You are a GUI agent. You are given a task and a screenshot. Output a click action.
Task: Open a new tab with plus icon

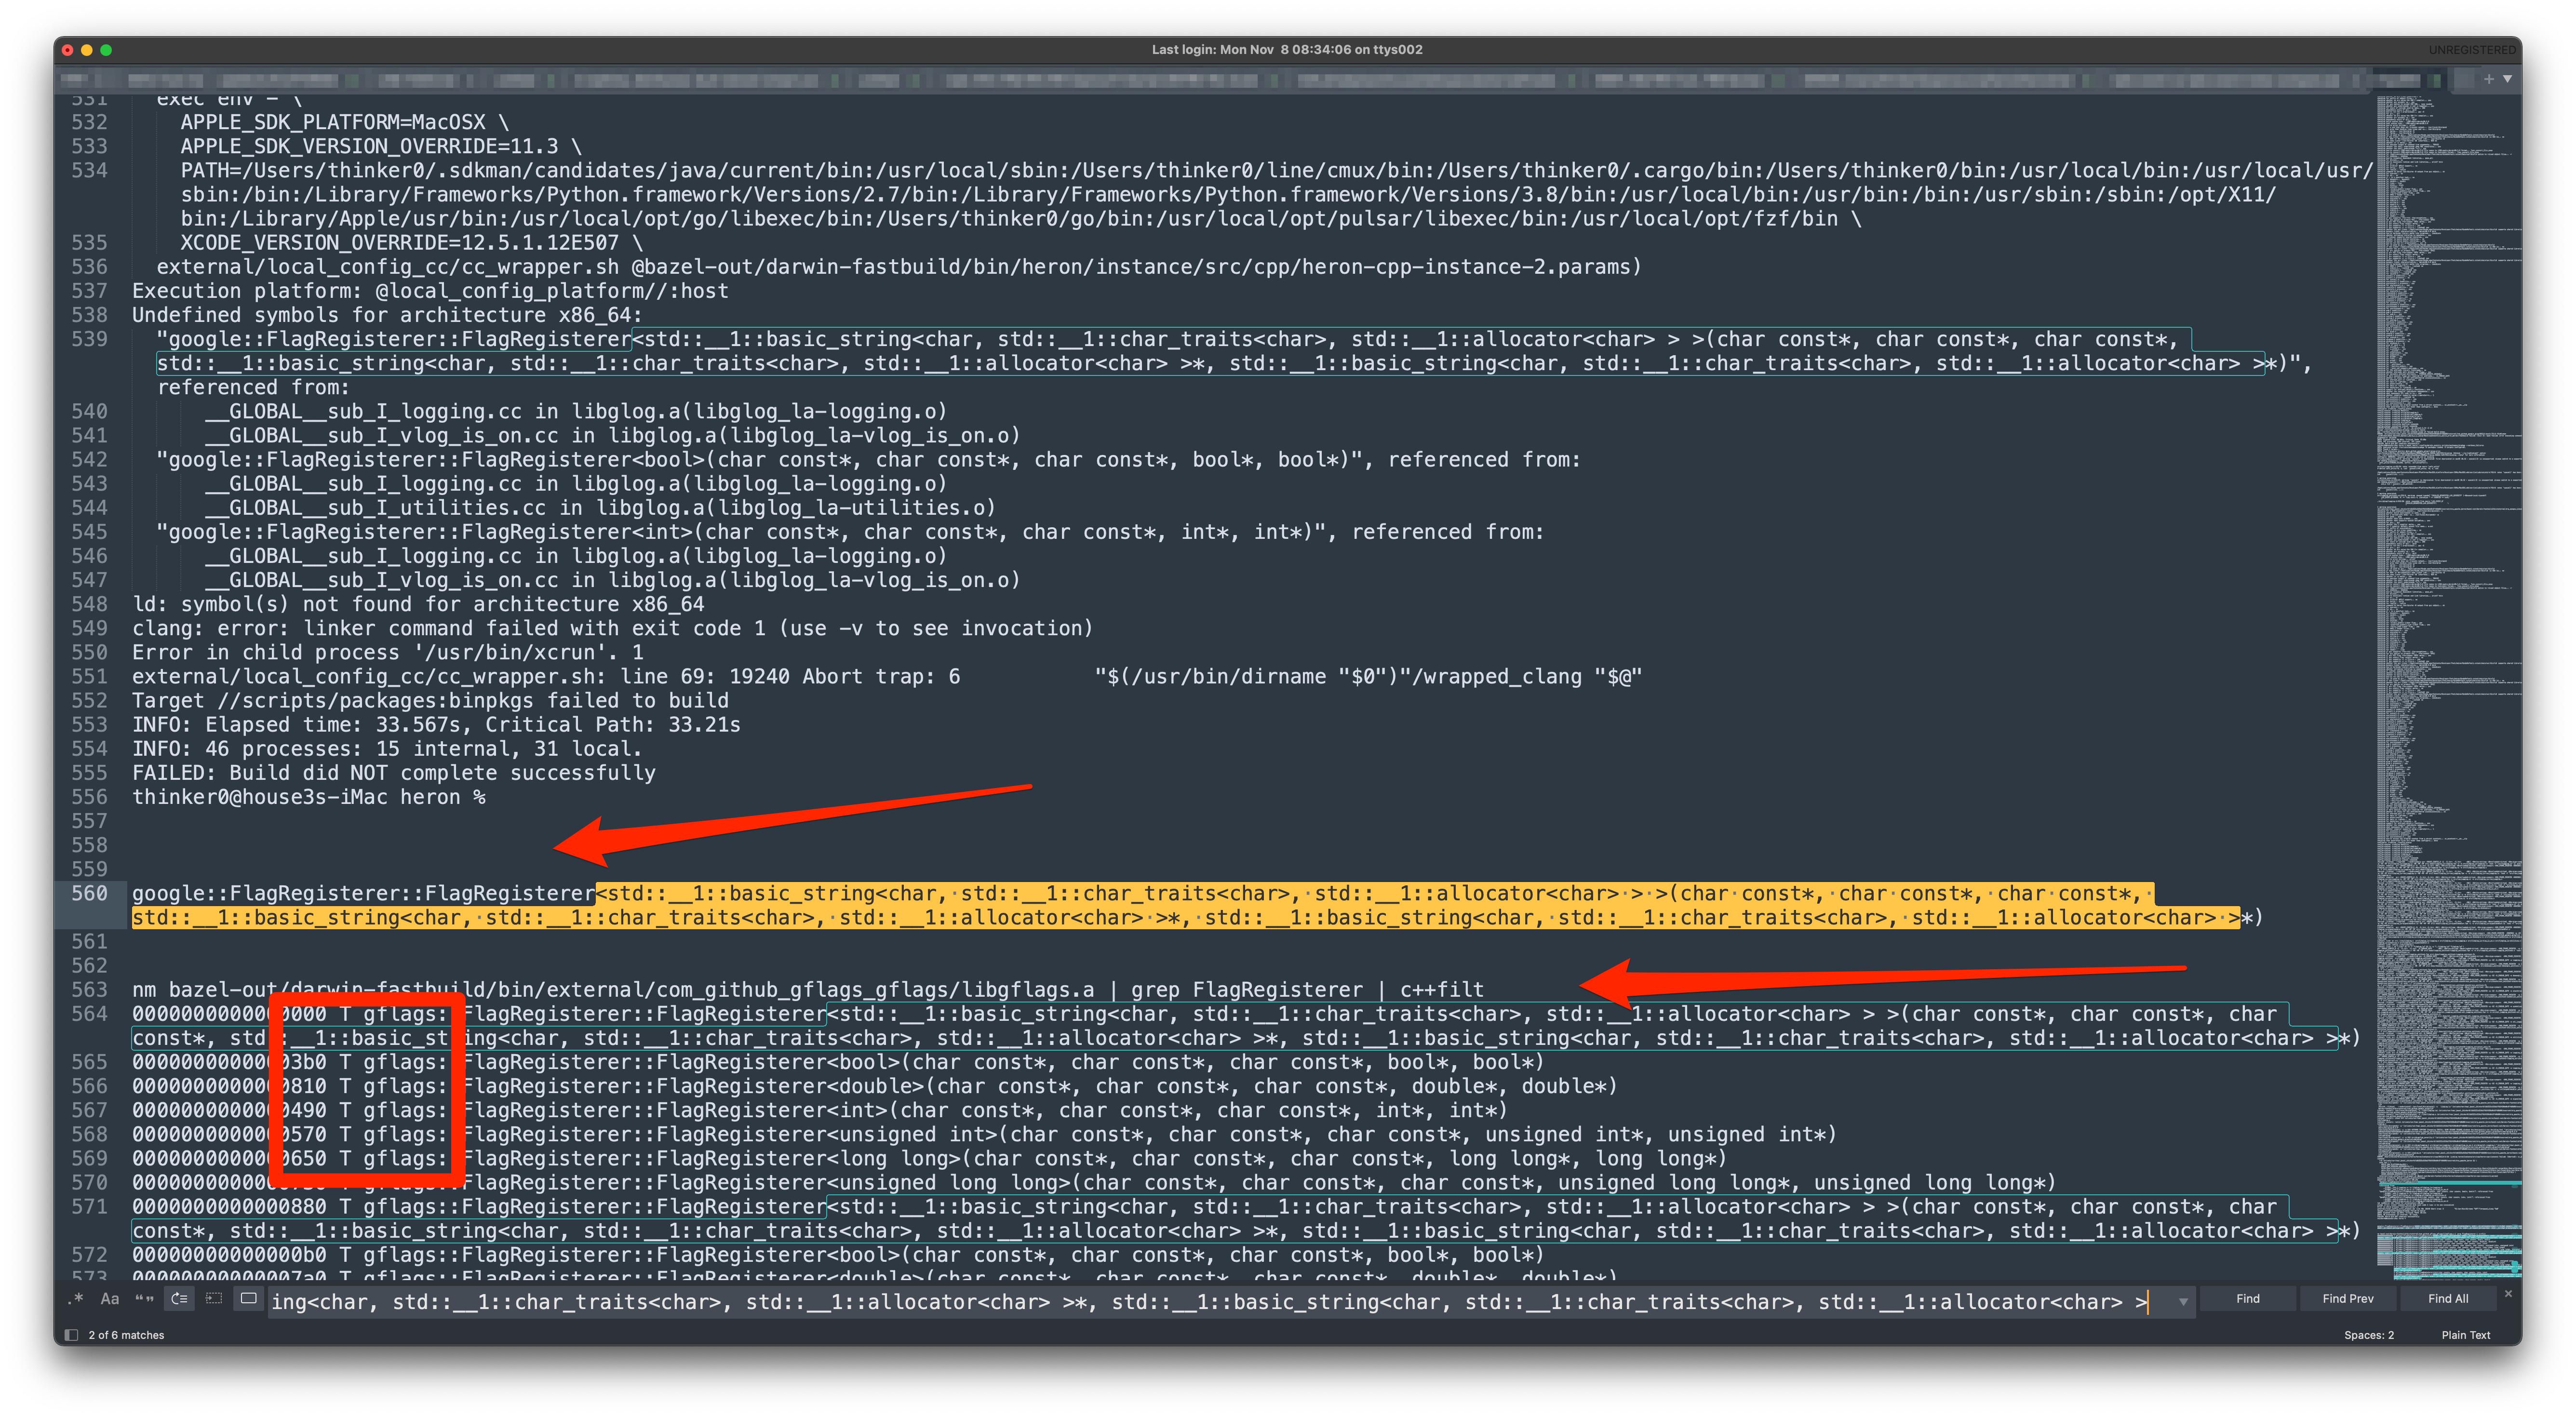click(x=2489, y=79)
